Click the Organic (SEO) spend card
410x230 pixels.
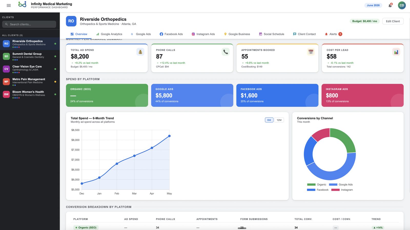pos(107,95)
